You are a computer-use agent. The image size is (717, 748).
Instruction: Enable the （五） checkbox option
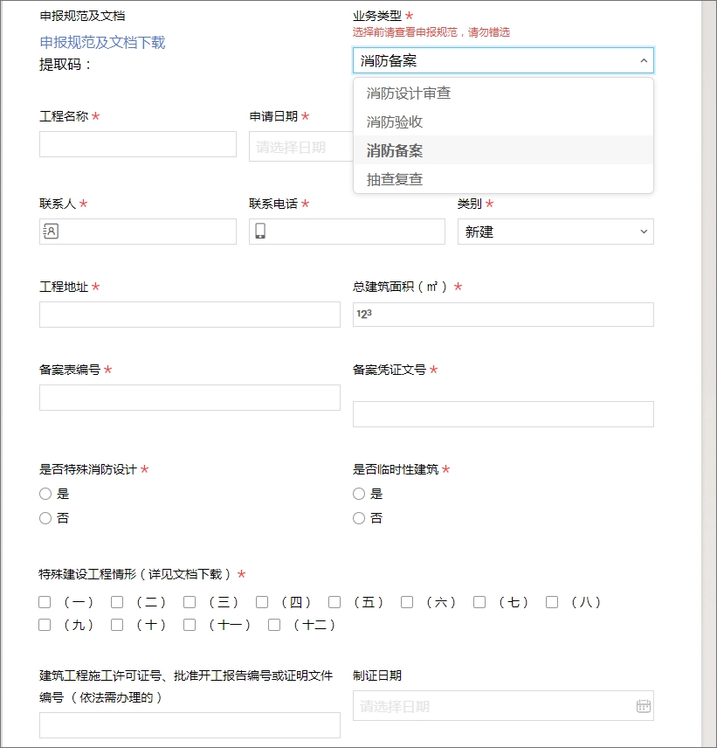pyautogui.click(x=334, y=602)
